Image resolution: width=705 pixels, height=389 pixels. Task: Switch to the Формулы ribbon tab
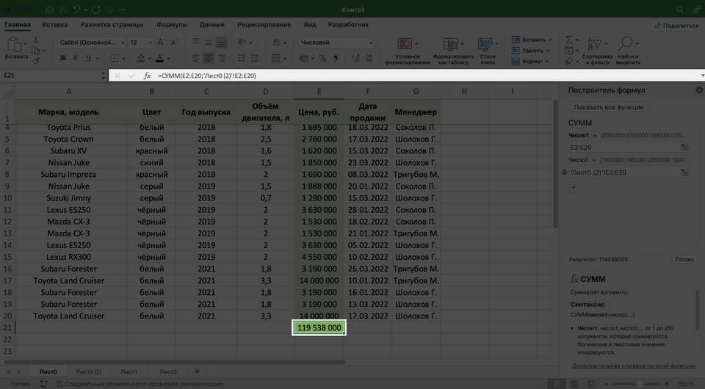172,25
